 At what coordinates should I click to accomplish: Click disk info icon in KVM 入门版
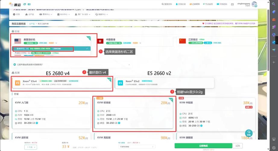point(37,123)
